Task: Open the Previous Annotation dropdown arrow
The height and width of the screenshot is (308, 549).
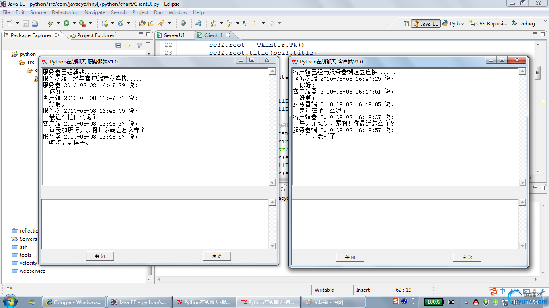Action: pos(238,24)
